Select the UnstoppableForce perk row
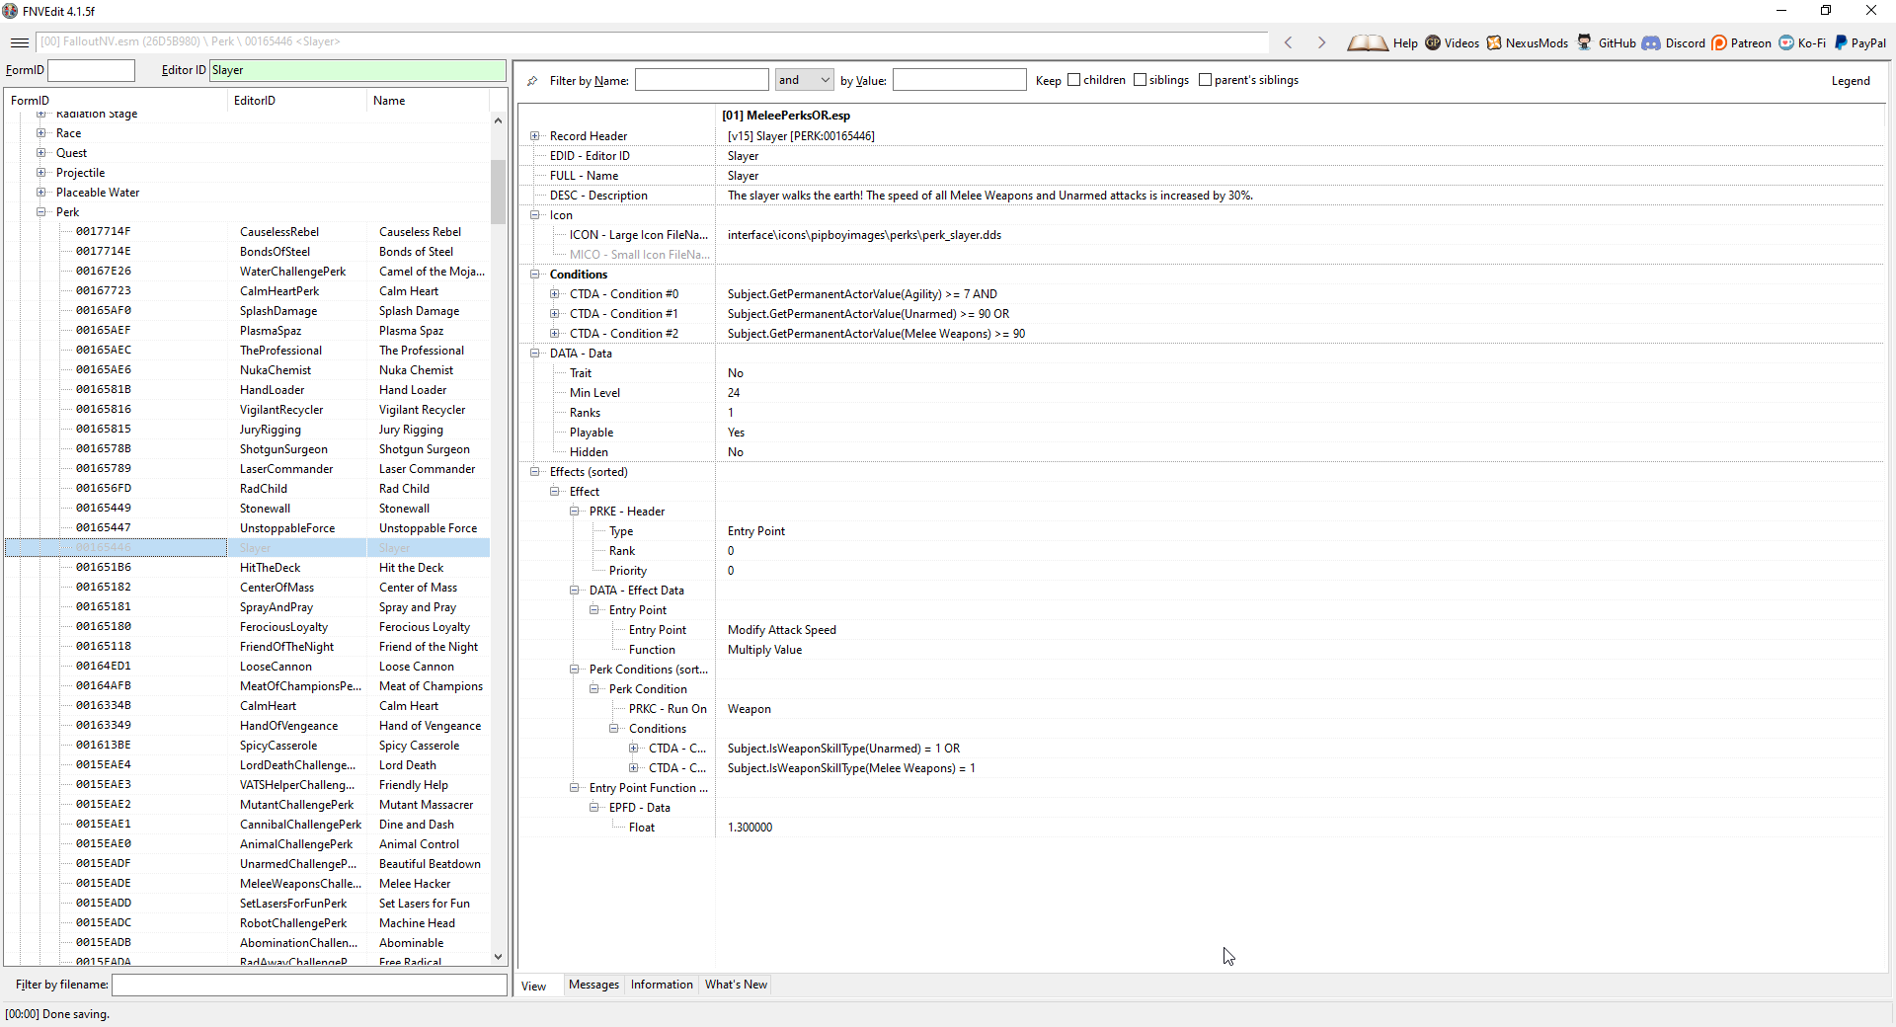The height and width of the screenshot is (1027, 1896). (247, 528)
